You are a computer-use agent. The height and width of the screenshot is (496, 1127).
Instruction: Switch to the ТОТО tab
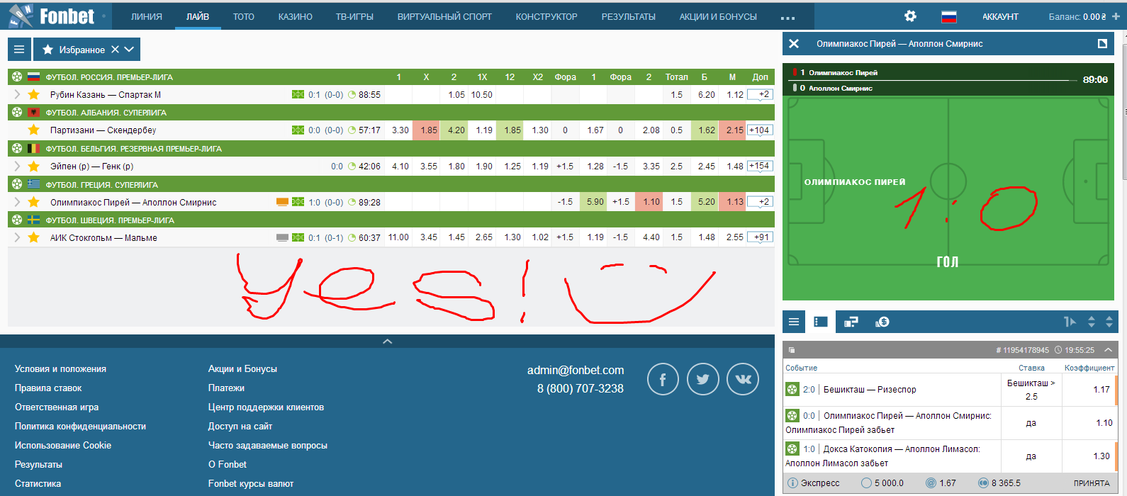[243, 16]
